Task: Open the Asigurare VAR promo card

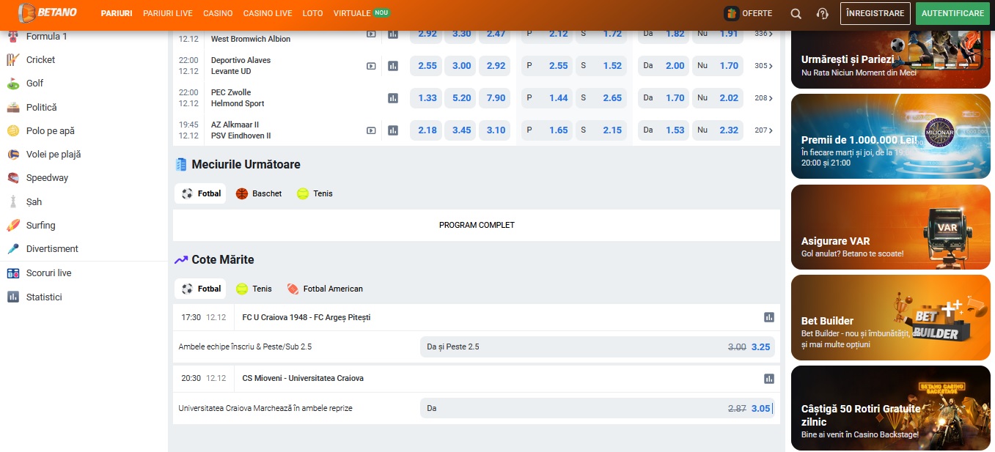Action: pyautogui.click(x=891, y=227)
